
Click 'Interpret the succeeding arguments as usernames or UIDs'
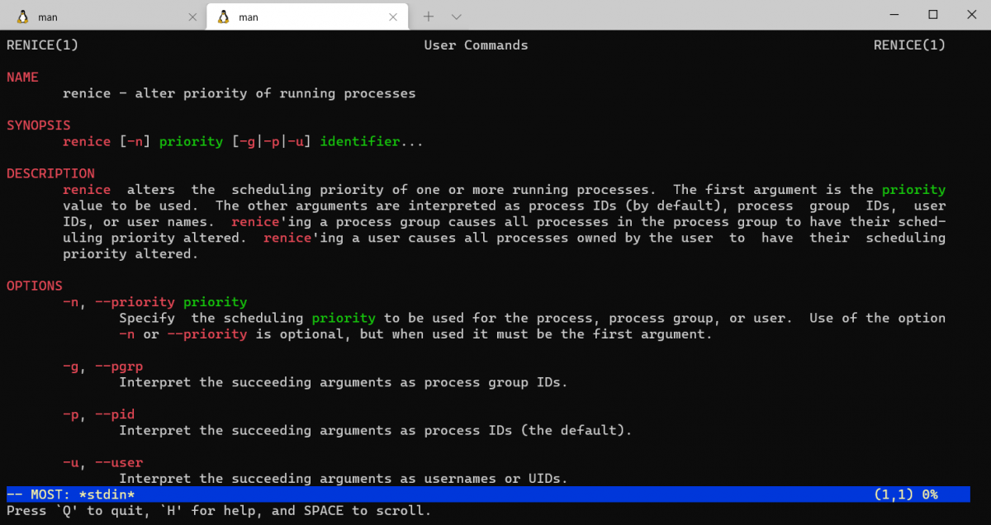[344, 479]
